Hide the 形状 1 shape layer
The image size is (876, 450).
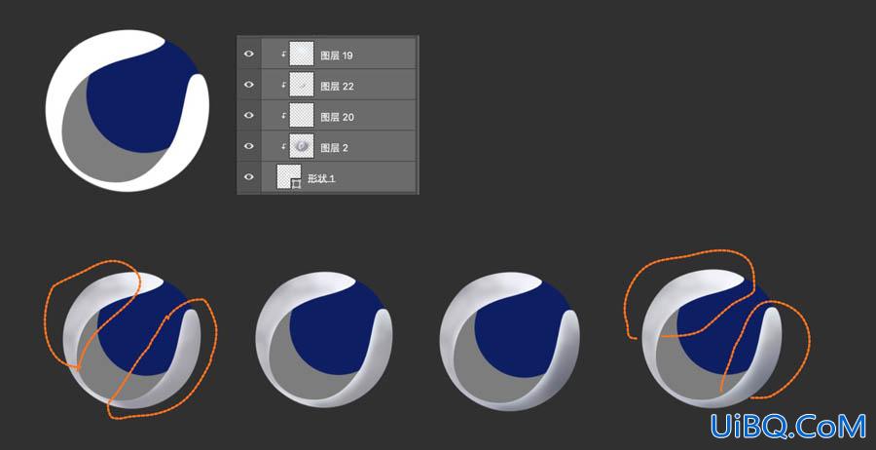click(248, 176)
